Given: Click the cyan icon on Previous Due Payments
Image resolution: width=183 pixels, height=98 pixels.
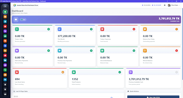Looking at the screenshot, I should pyautogui.click(x=59, y=51).
